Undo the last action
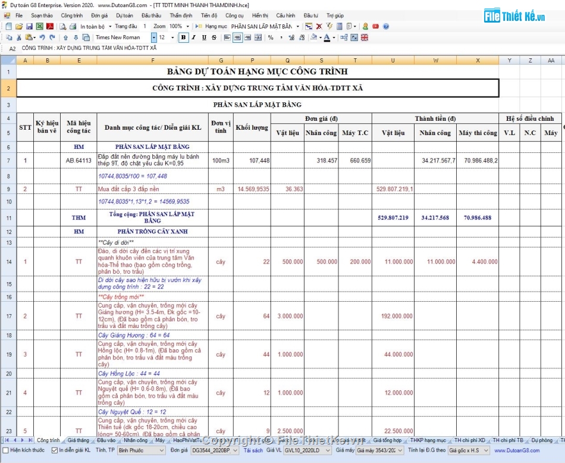Screen dimensions: 565x463 pos(42,37)
